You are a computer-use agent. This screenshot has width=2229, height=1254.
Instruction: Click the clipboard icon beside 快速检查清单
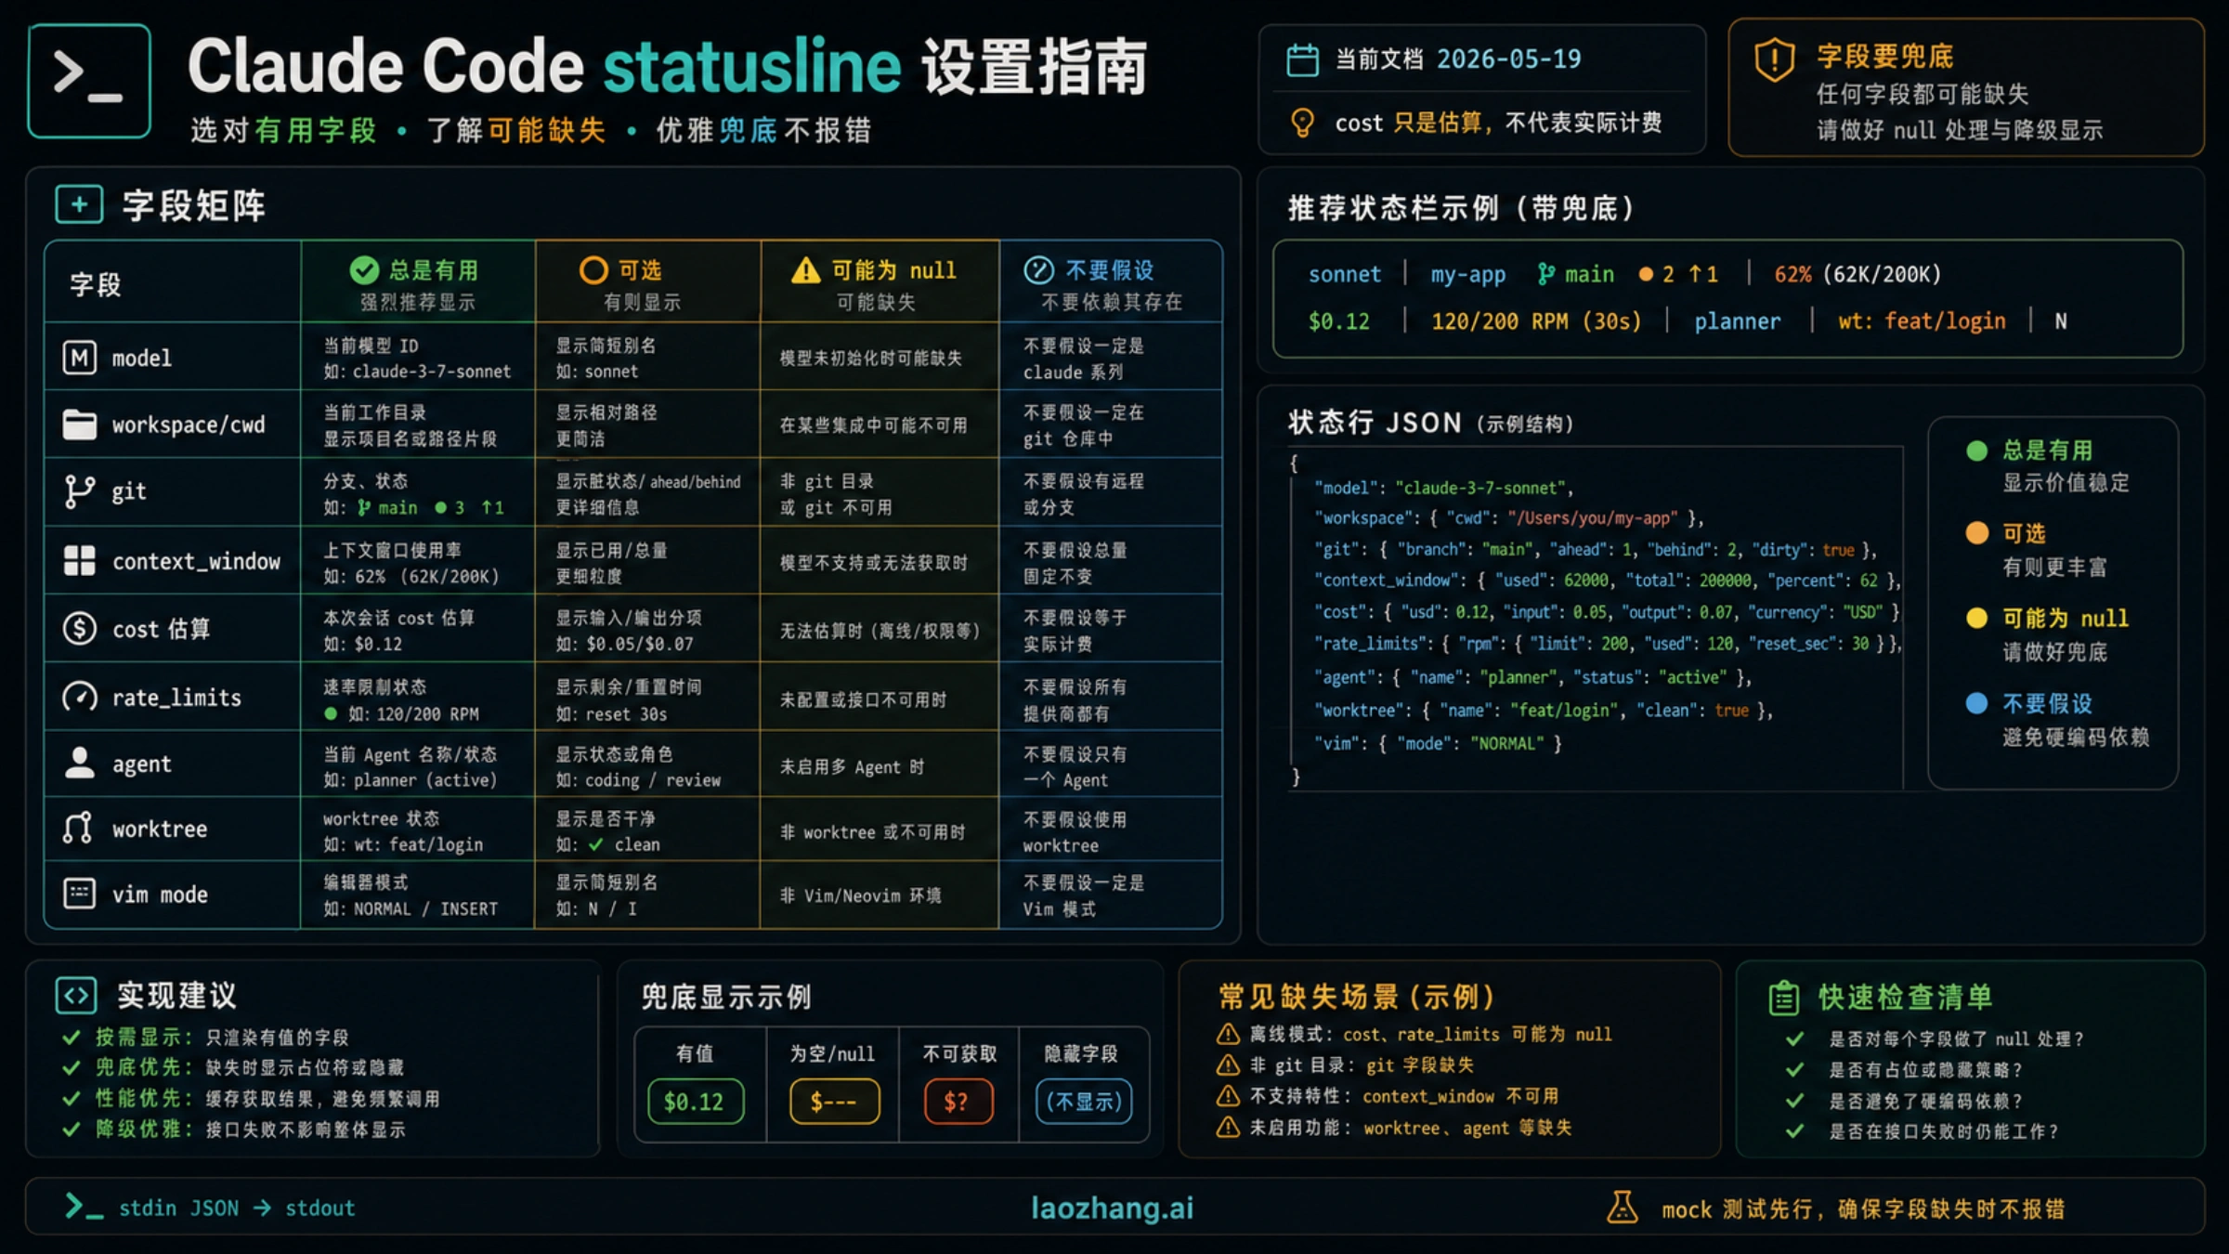1783,998
